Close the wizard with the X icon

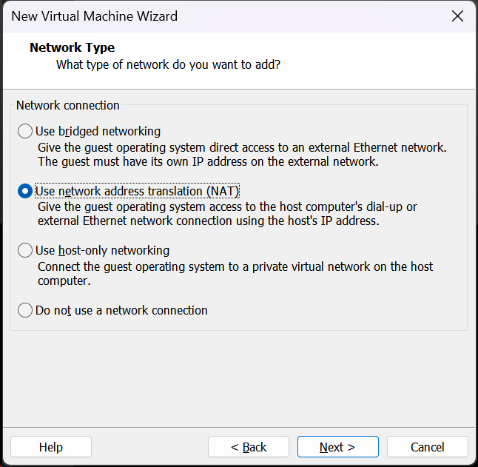click(x=457, y=16)
